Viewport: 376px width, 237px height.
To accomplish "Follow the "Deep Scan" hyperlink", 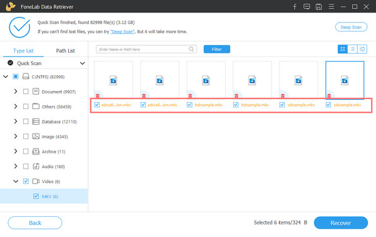I will [x=123, y=32].
